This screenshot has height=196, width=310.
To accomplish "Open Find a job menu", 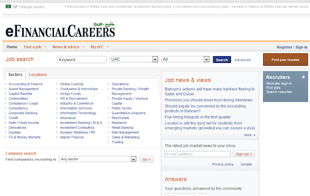I will [x=32, y=47].
